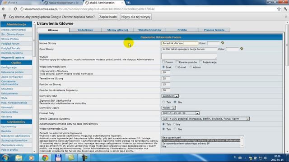
Task: Open color picker icon for Nazwa Strony
Action: (223, 43)
